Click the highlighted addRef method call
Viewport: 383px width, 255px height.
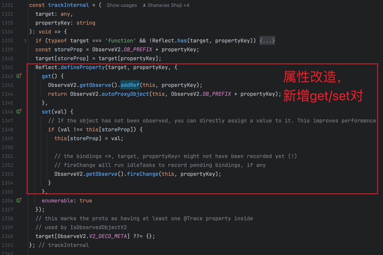point(130,85)
